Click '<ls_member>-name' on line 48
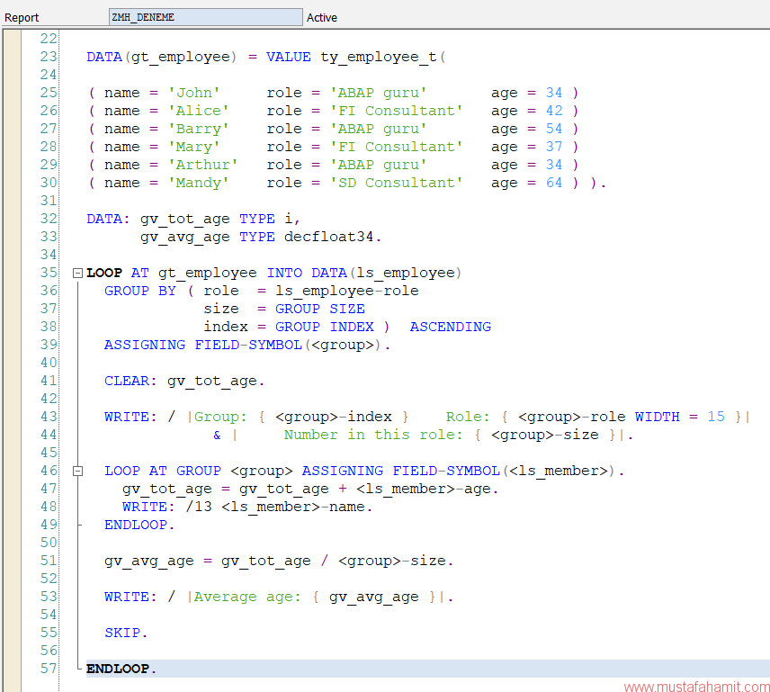 (292, 507)
